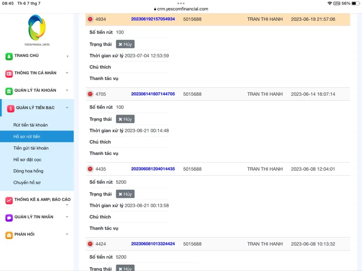
Task: Open withdrawal order link 202306192157054934
Action: click(153, 19)
